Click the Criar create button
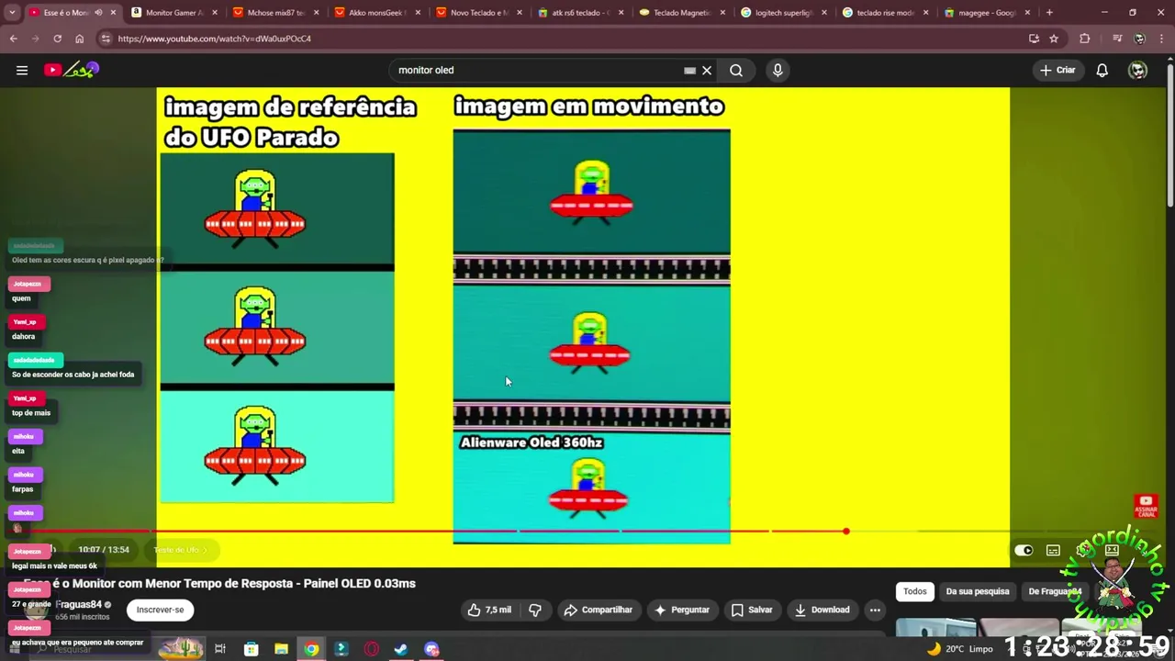 [1057, 70]
